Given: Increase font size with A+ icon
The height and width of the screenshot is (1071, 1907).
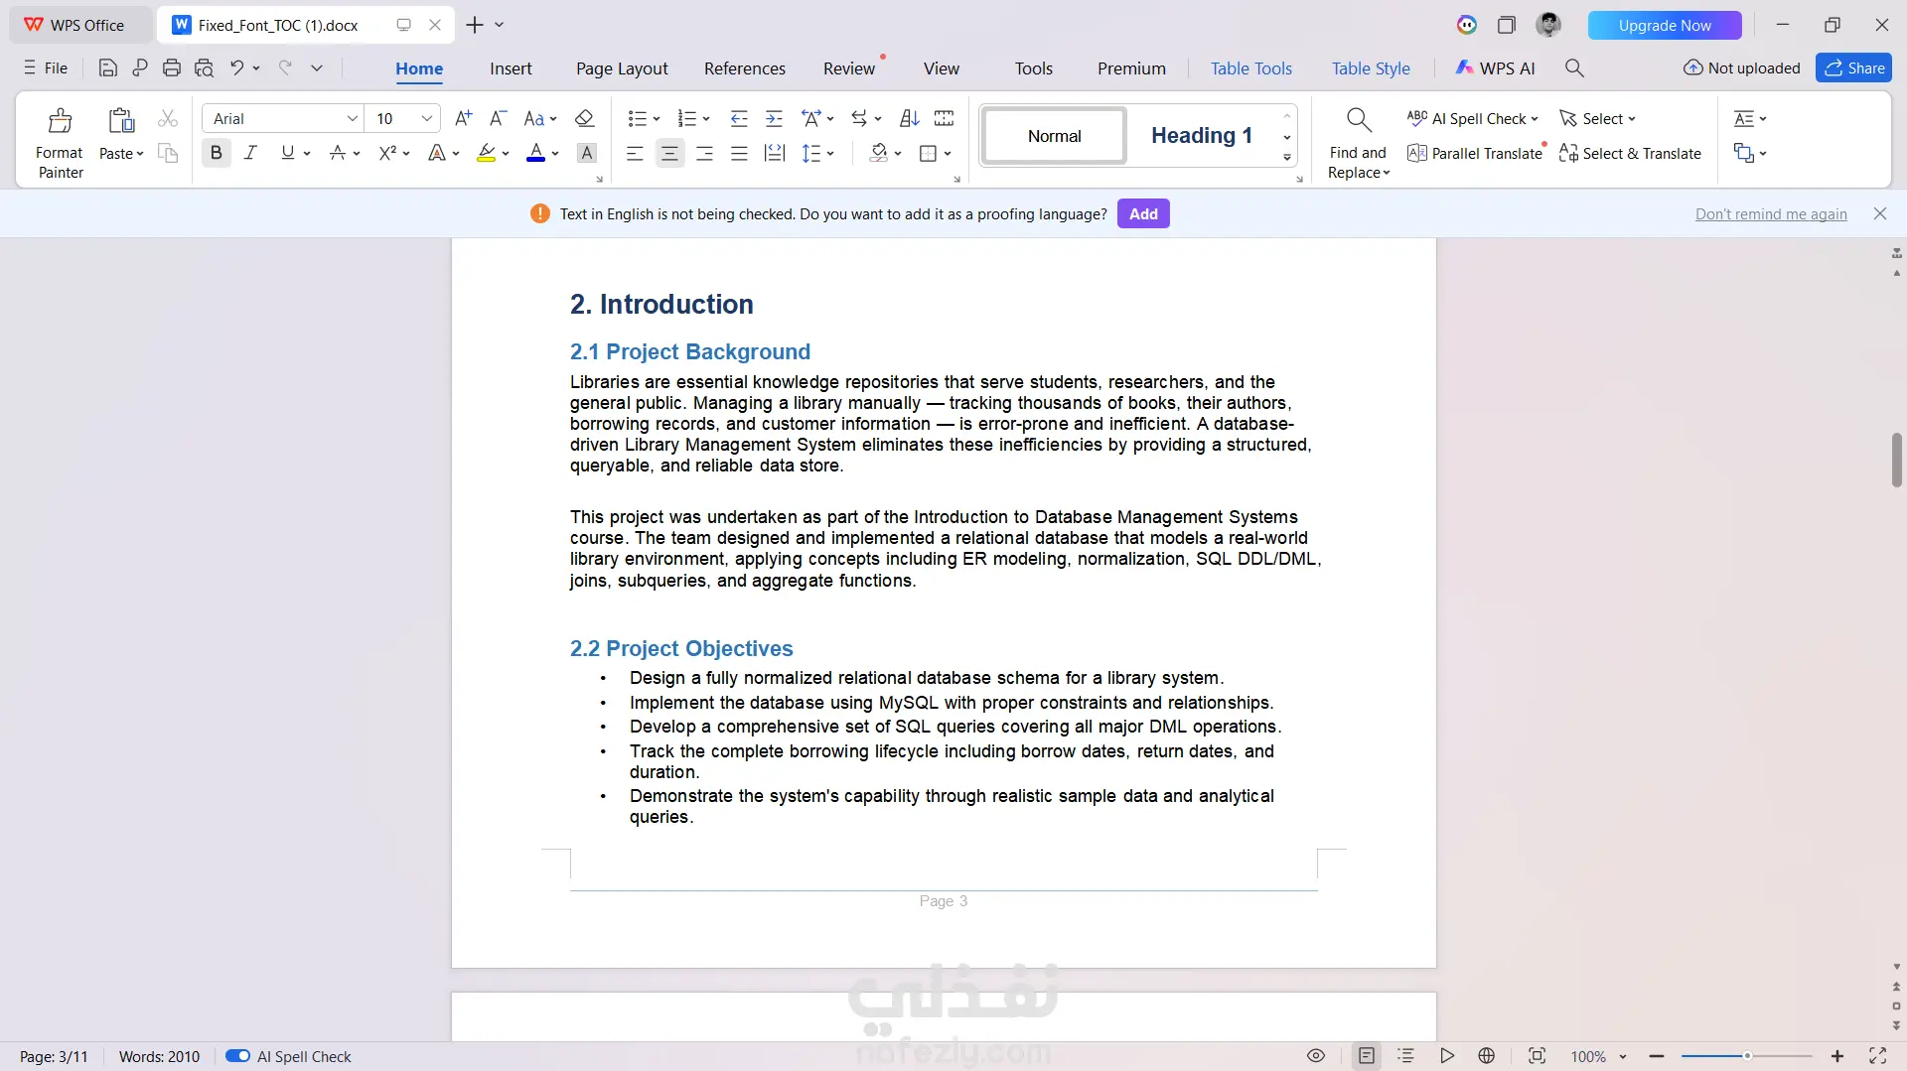Looking at the screenshot, I should click(x=463, y=118).
